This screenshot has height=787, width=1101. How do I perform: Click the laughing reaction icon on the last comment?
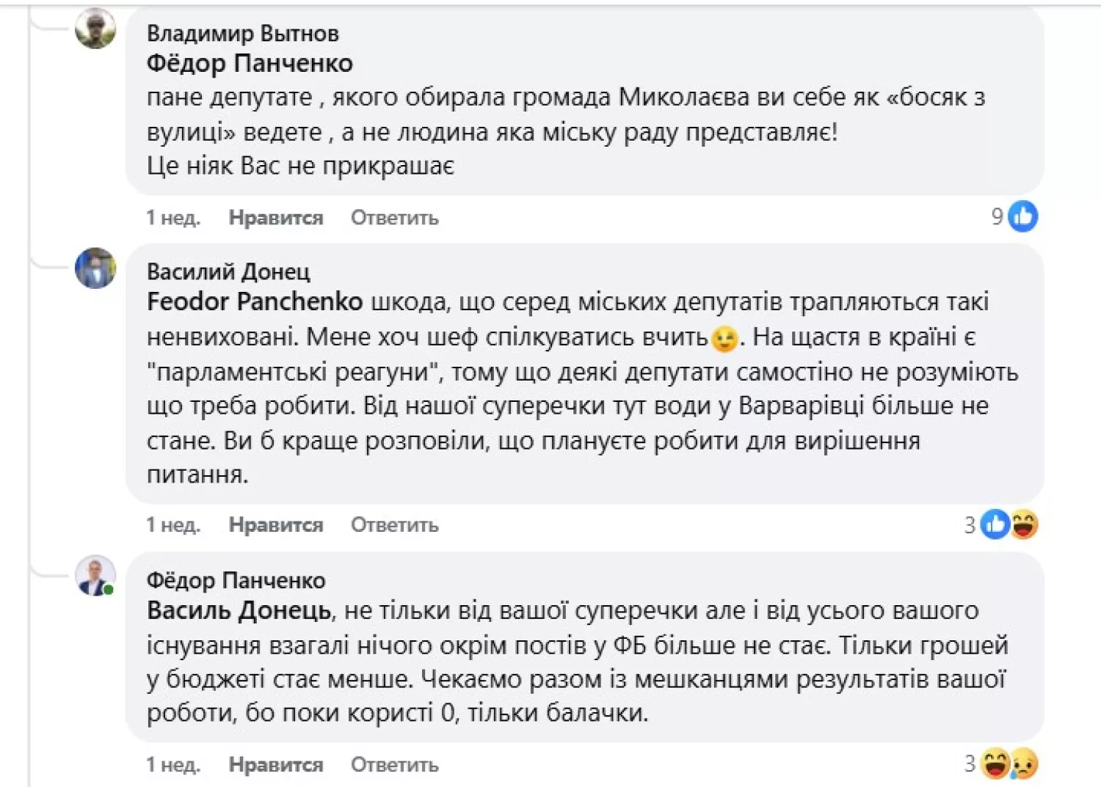pyautogui.click(x=995, y=764)
